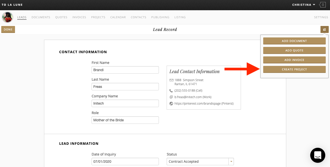Click the Done button

tap(8, 29)
